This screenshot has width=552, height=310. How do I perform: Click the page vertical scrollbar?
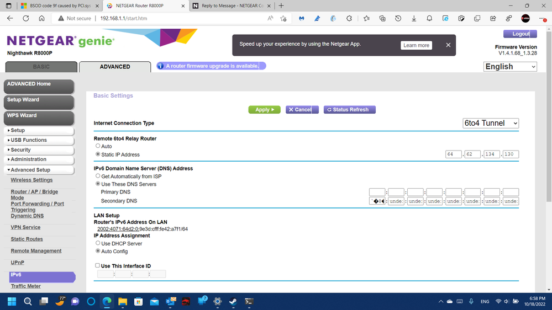click(549, 116)
